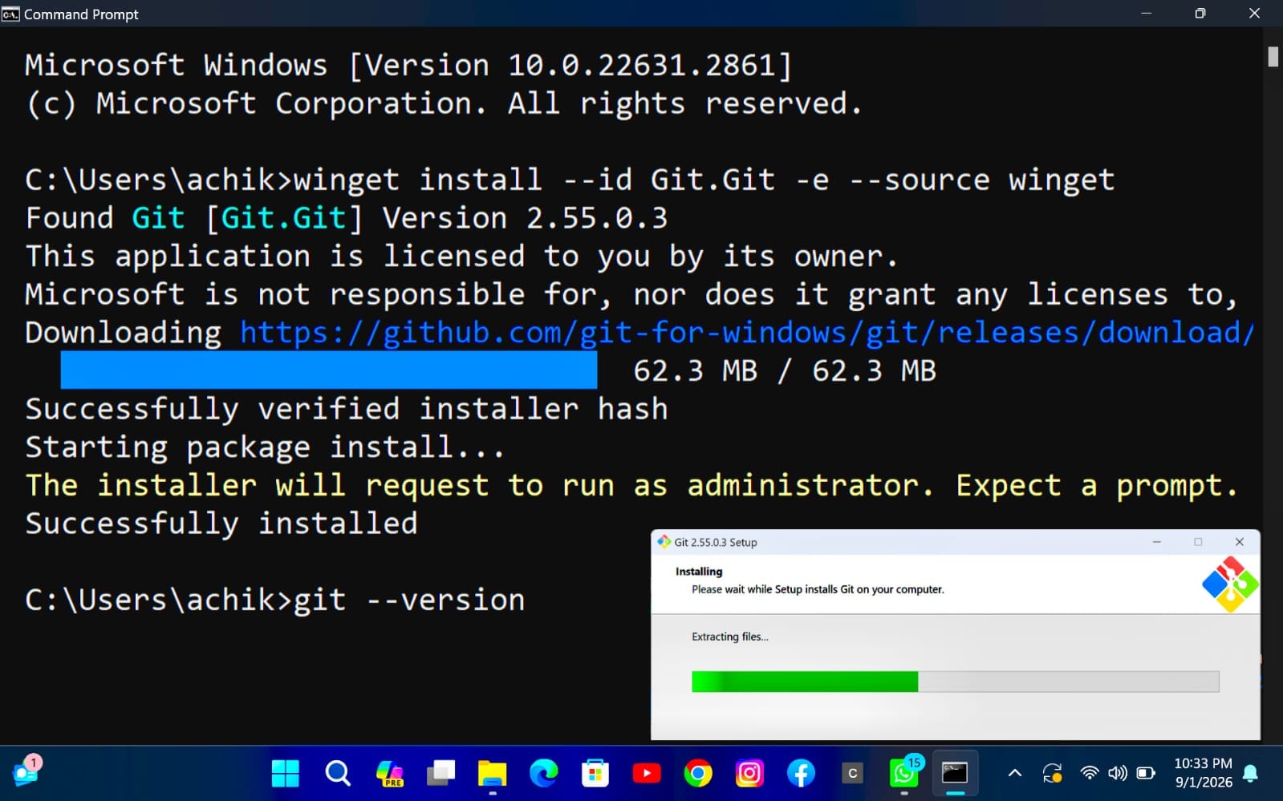Open Facebook from the taskbar

801,774
